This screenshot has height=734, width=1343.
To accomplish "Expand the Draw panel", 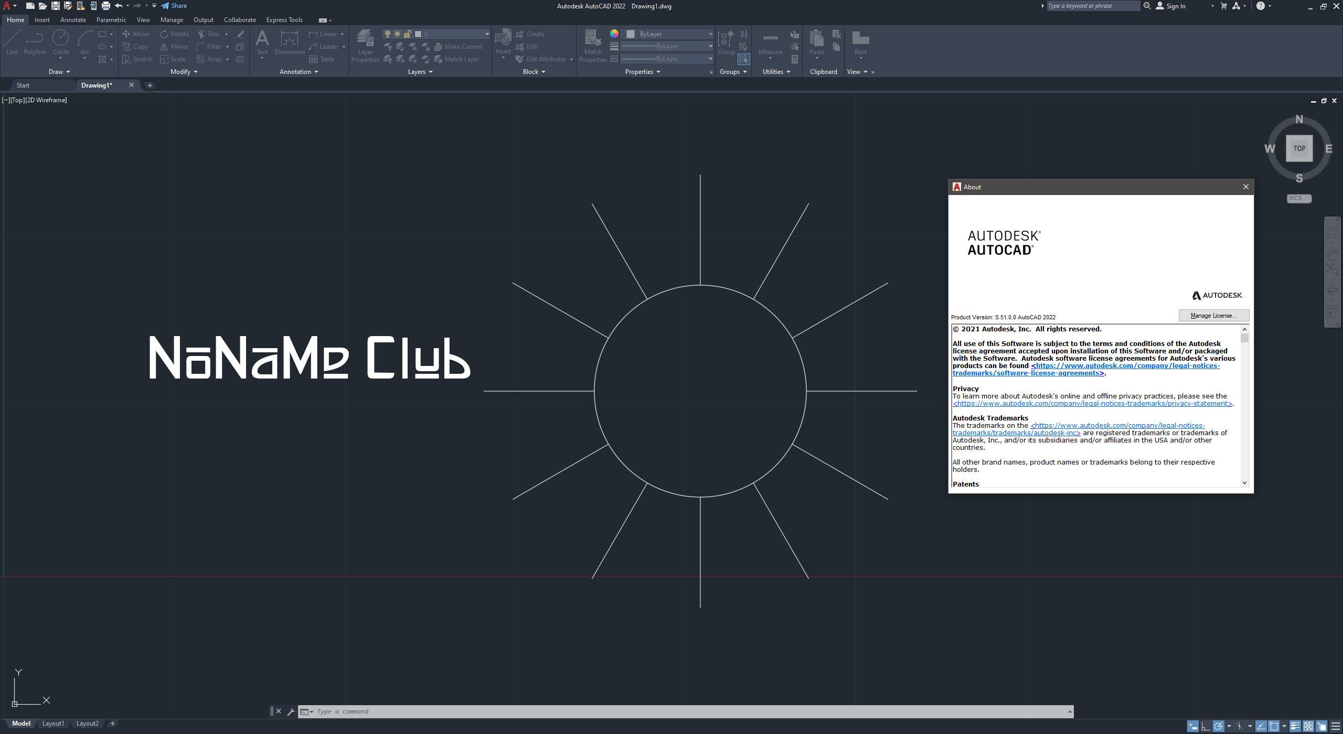I will [x=59, y=72].
